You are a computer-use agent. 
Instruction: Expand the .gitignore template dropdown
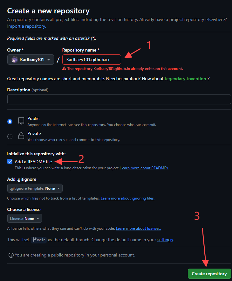35,188
